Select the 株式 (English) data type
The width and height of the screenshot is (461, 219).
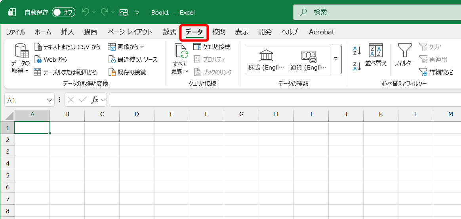[x=267, y=60]
